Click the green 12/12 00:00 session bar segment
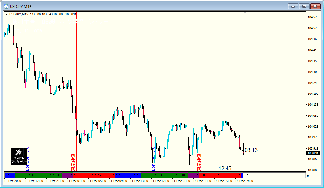Viewport: 324px width, 188px height. tap(160, 175)
